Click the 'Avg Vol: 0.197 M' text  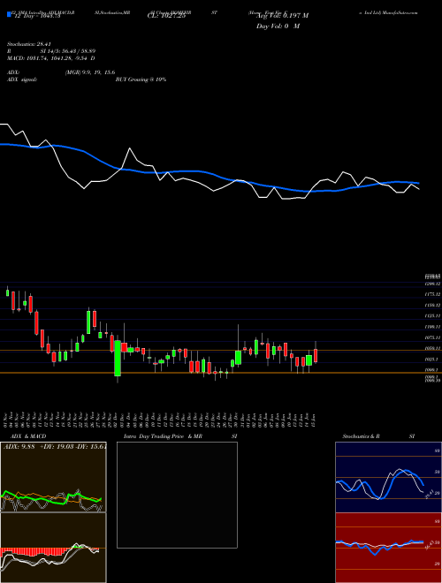(282, 16)
